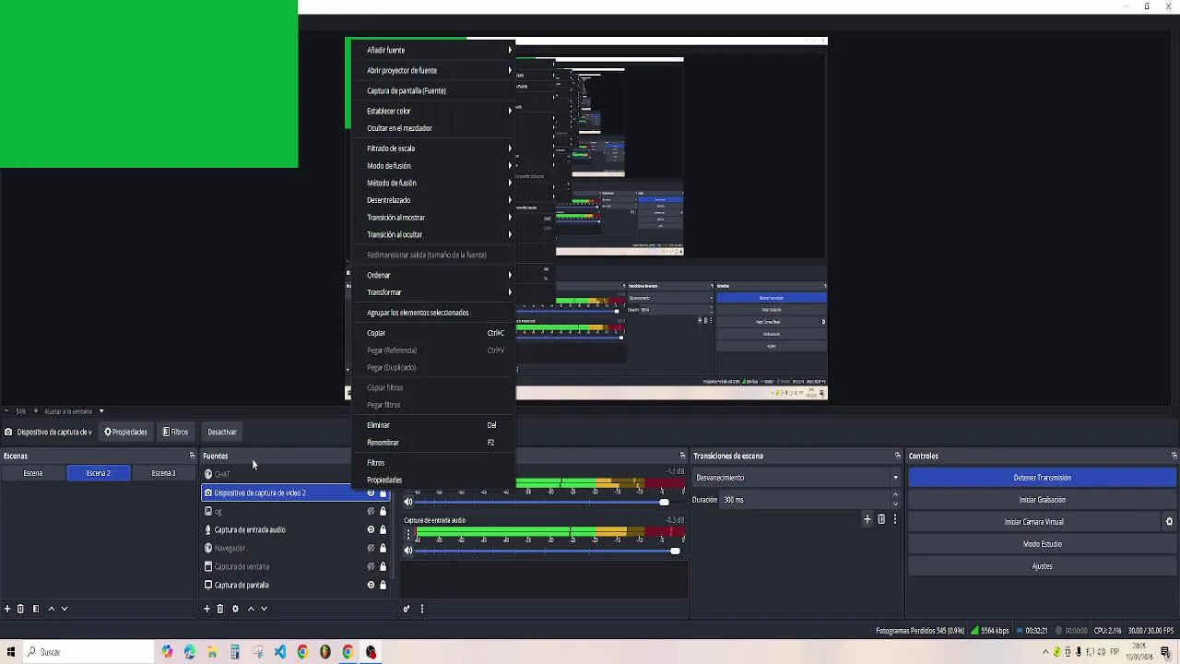Choose Copiar from the context menu
1180x664 pixels.
[x=433, y=333]
